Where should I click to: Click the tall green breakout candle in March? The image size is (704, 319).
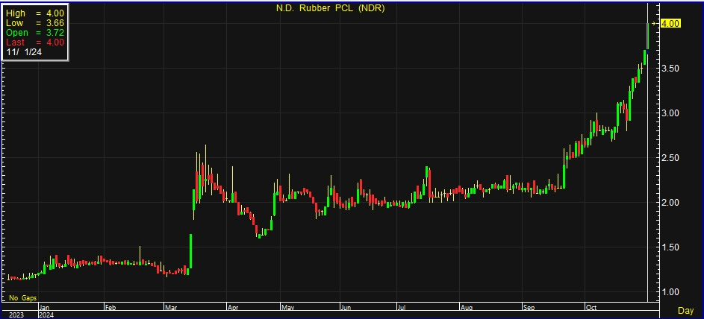click(x=190, y=251)
